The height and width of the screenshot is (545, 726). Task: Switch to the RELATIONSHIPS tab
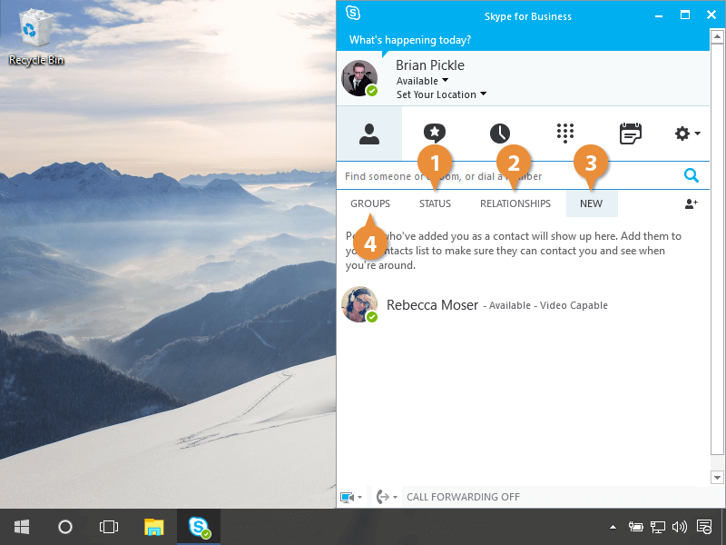pos(515,203)
